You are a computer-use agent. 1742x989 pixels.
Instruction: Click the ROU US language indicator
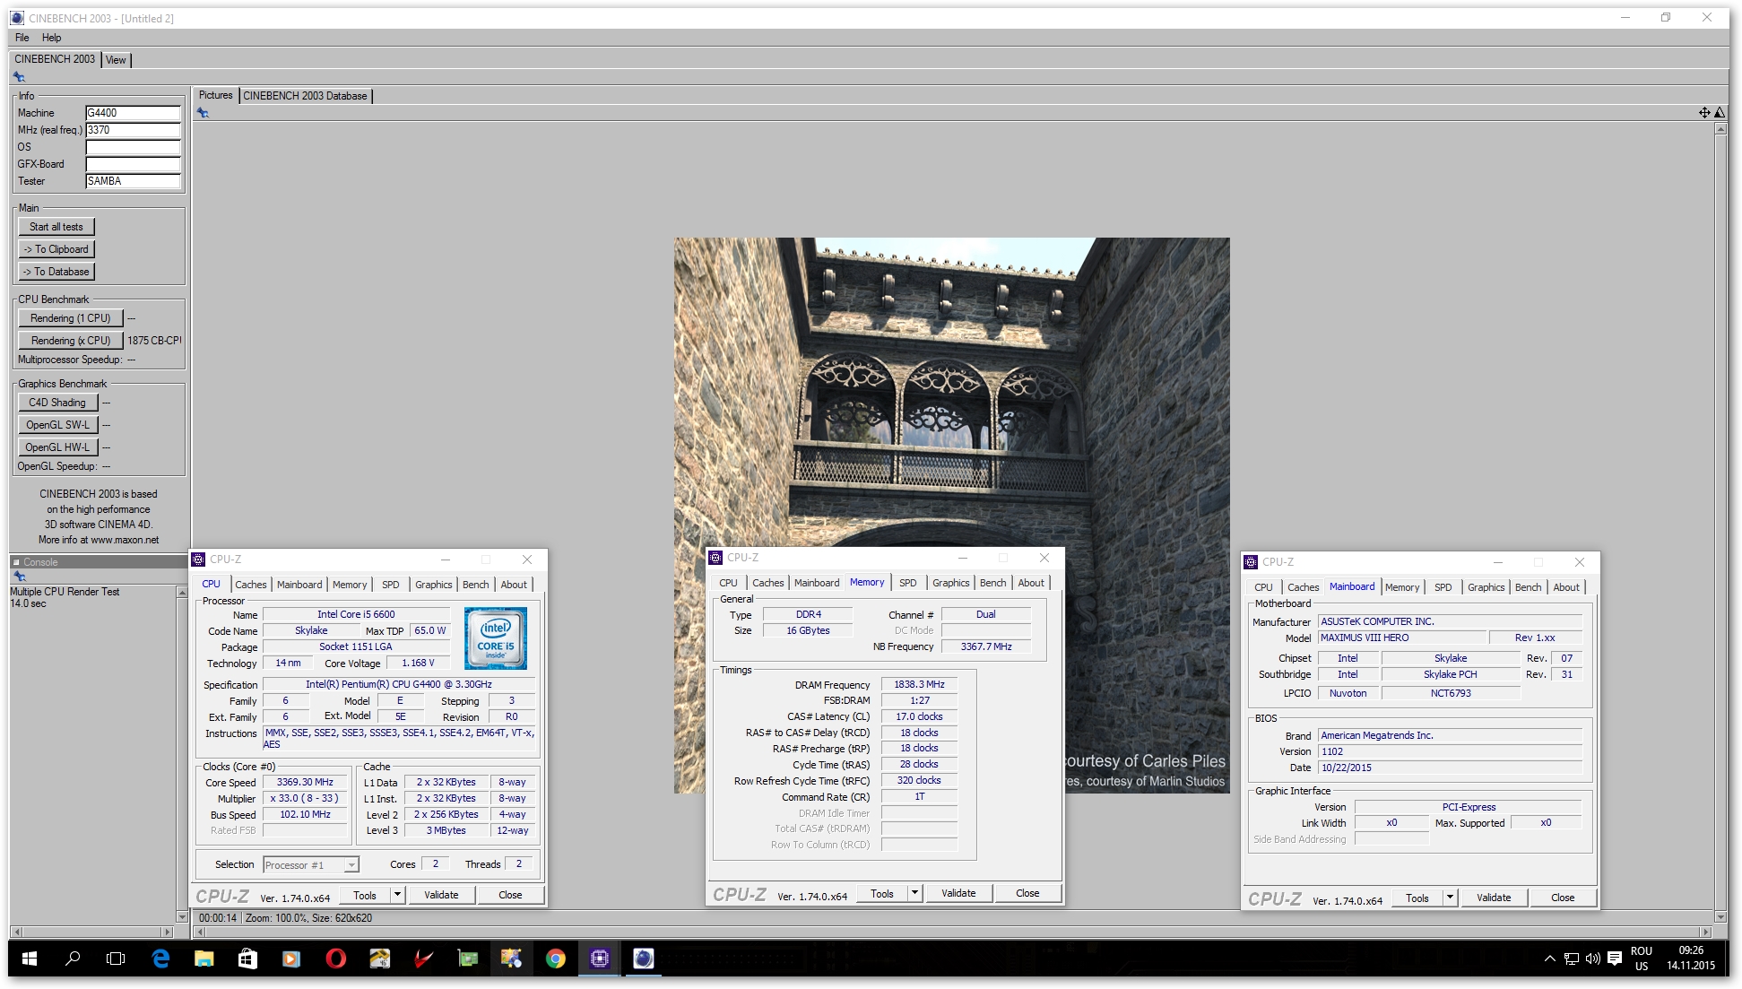1642,959
